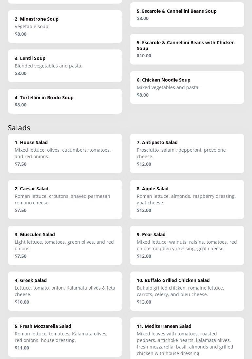Select the Chicken Noodle Soup card
This screenshot has height=359, width=252.
[187, 87]
